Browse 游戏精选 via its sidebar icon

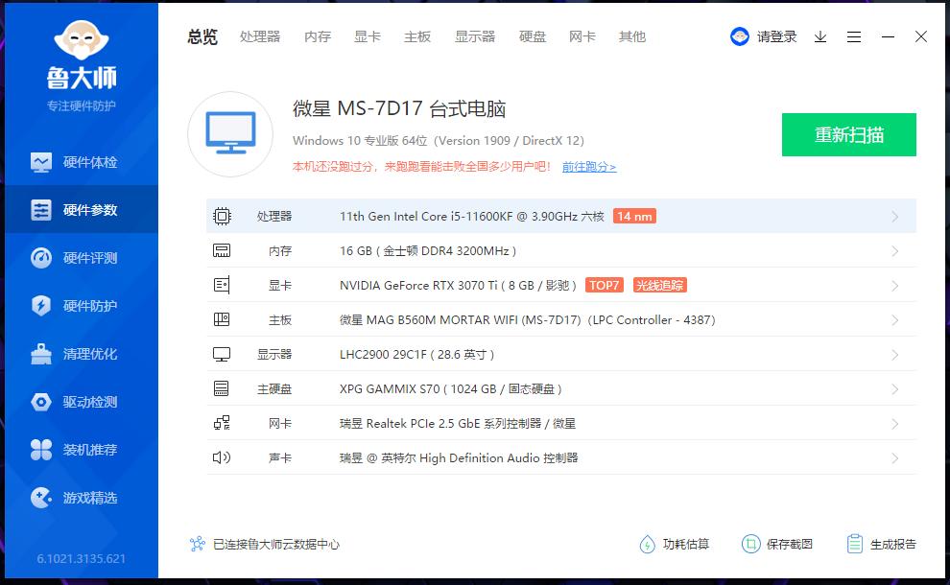pyautogui.click(x=80, y=498)
